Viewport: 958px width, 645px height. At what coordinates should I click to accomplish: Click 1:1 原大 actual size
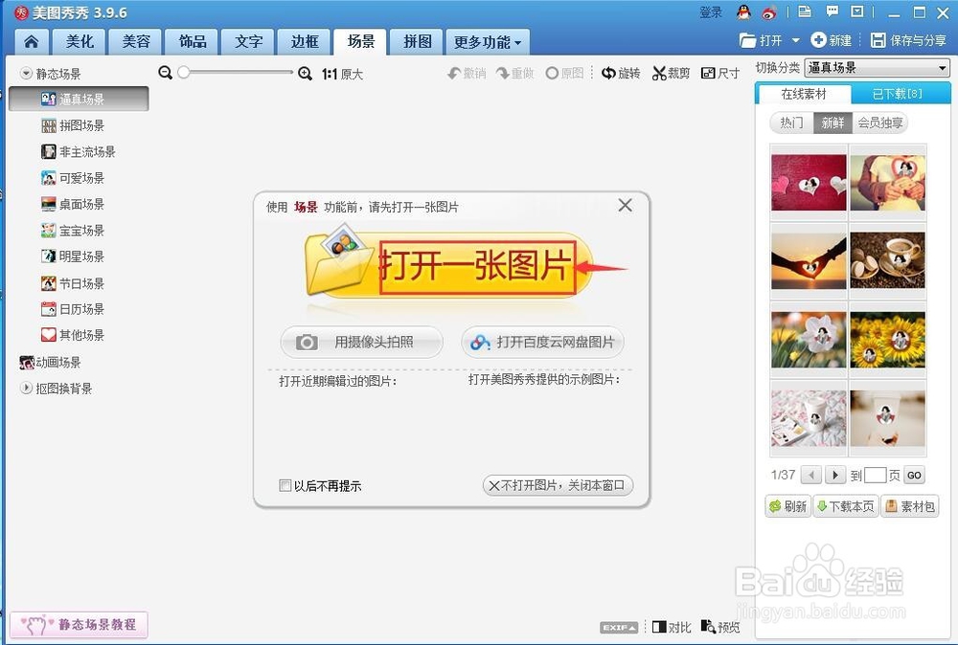click(342, 75)
